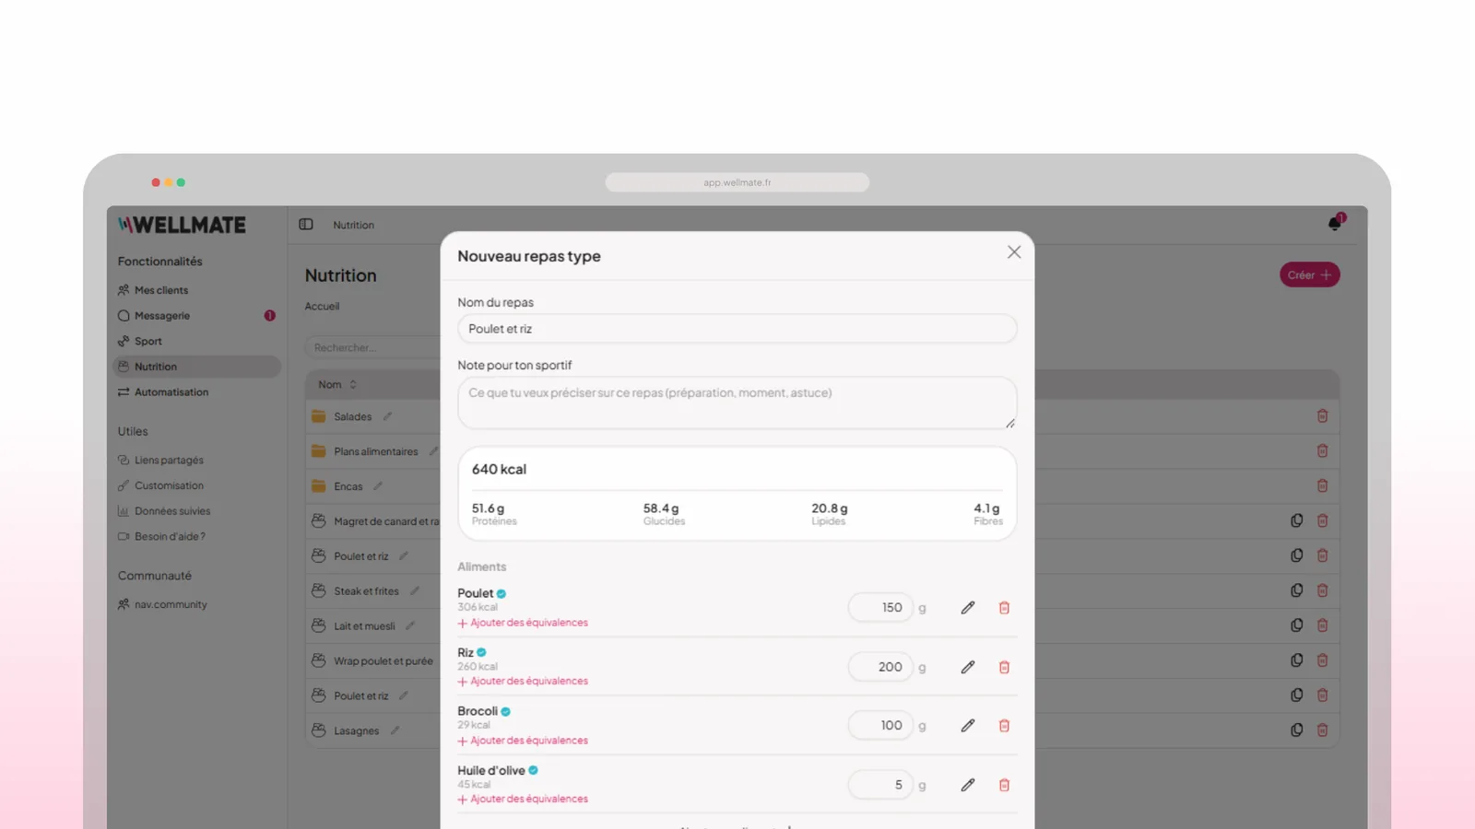Toggle the sidebar panel icon
1475x829 pixels.
pyautogui.click(x=306, y=225)
